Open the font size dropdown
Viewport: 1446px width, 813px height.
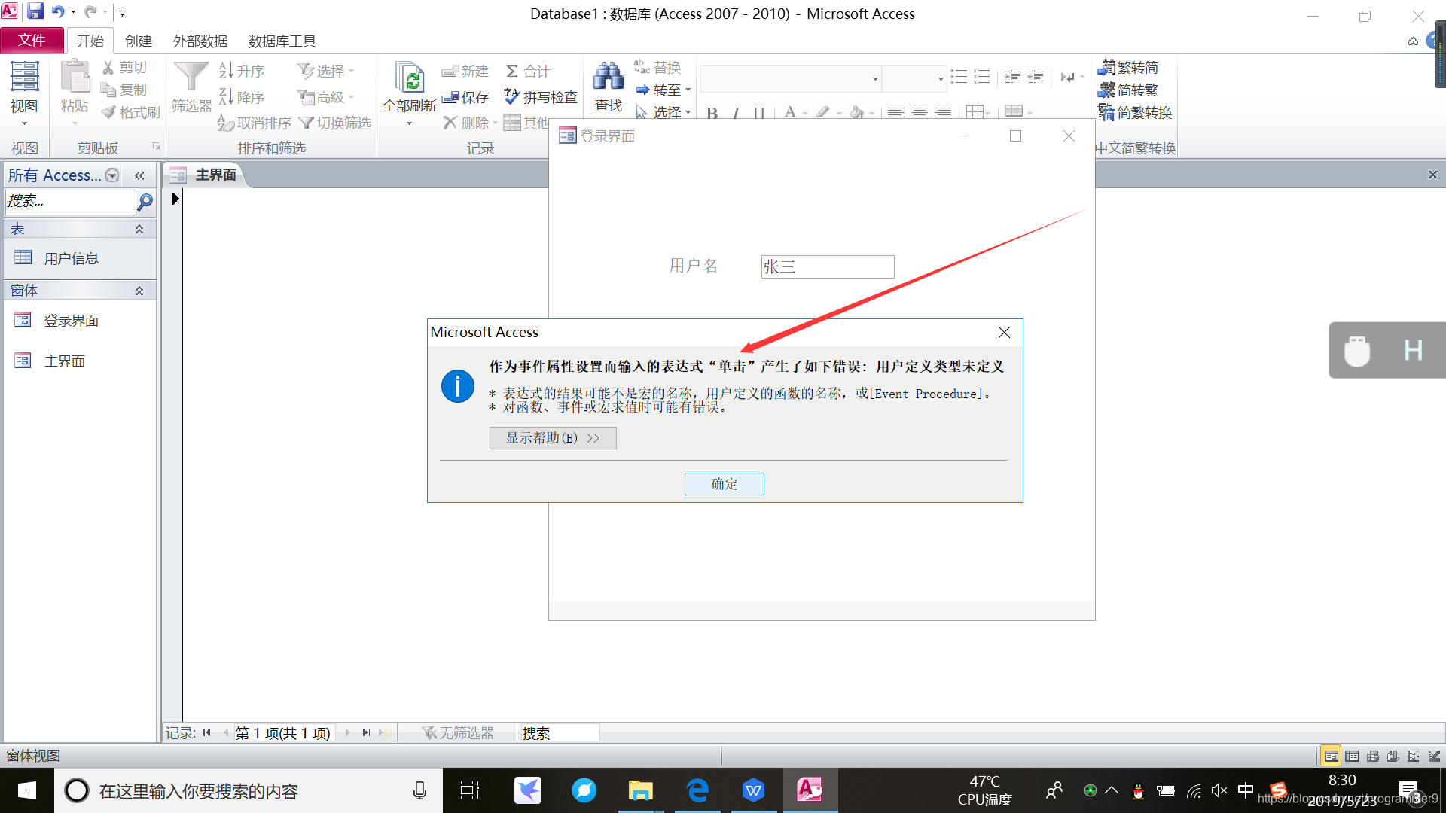pos(941,78)
